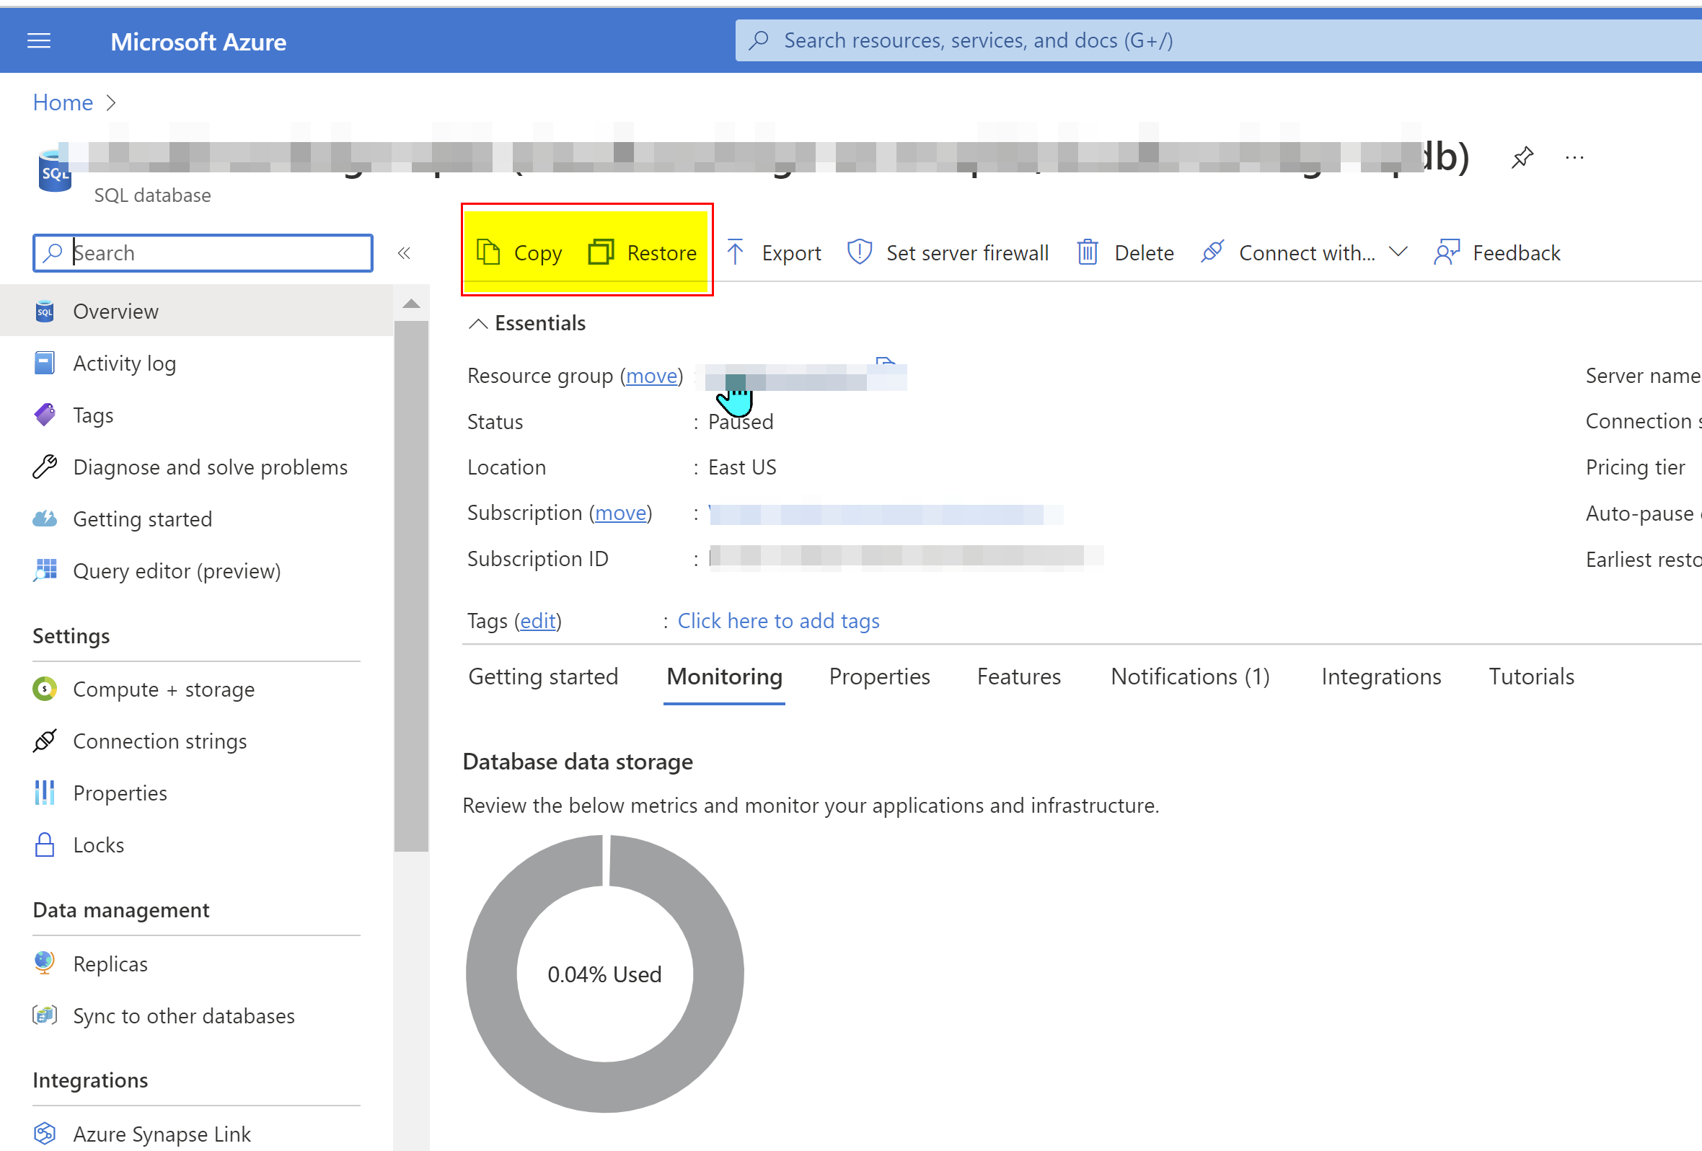The height and width of the screenshot is (1151, 1702).
Task: Open the Azure portal hamburger menu
Action: (x=39, y=41)
